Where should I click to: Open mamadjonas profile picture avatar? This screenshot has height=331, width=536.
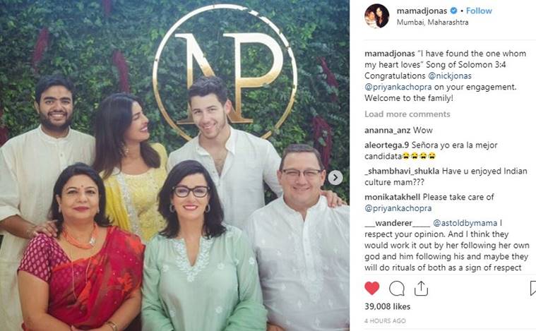click(376, 16)
